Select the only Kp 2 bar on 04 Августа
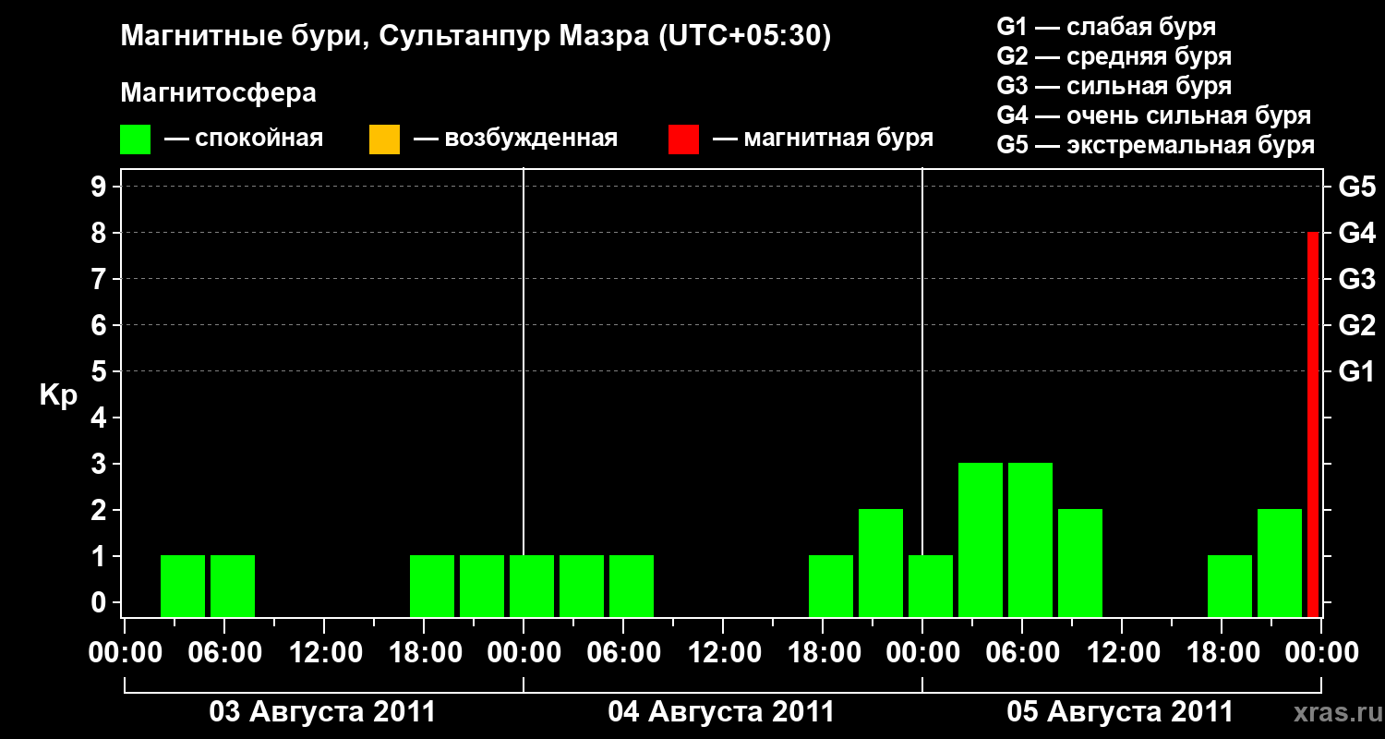This screenshot has height=739, width=1385. point(881,563)
